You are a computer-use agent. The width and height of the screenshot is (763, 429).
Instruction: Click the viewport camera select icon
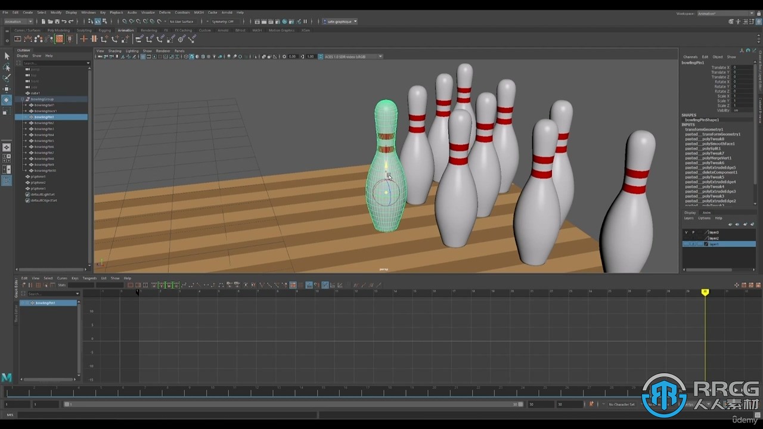[x=99, y=57]
